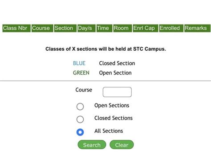
Task: Click the Remarks column header
Action: click(197, 28)
